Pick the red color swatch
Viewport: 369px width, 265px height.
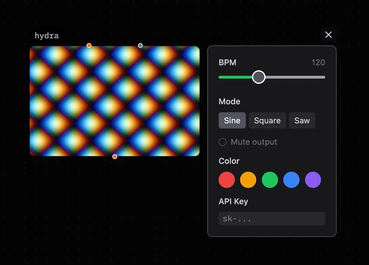pyautogui.click(x=226, y=180)
